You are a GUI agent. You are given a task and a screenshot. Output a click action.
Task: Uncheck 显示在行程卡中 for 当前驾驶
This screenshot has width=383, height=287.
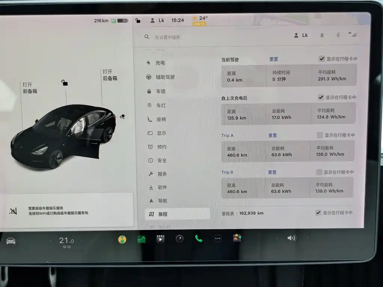322,59
